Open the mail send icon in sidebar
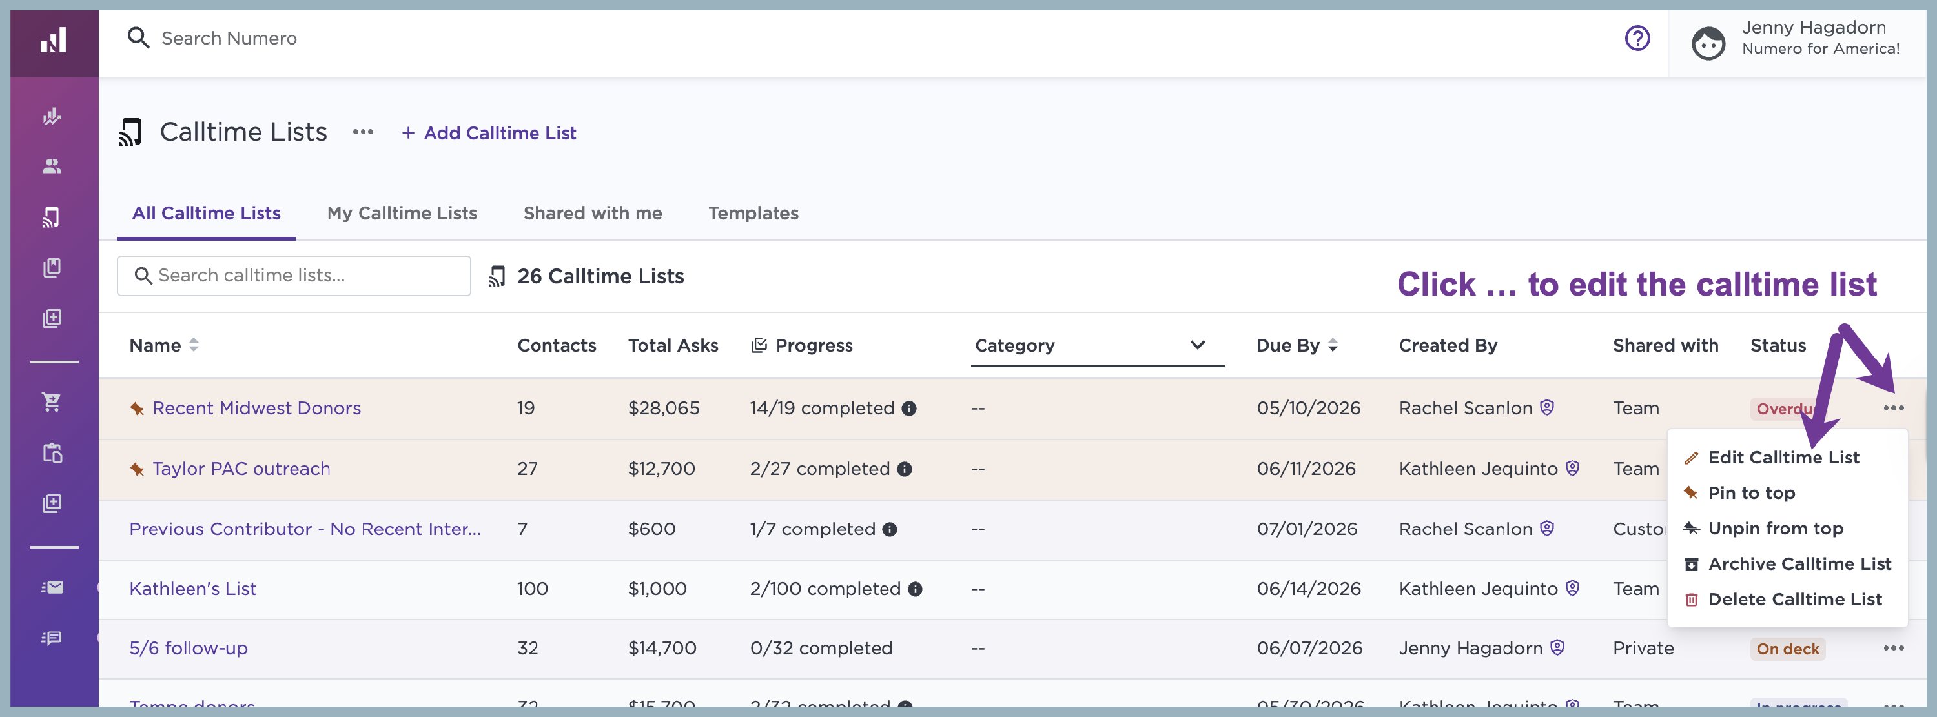Image resolution: width=1937 pixels, height=717 pixels. [x=52, y=587]
